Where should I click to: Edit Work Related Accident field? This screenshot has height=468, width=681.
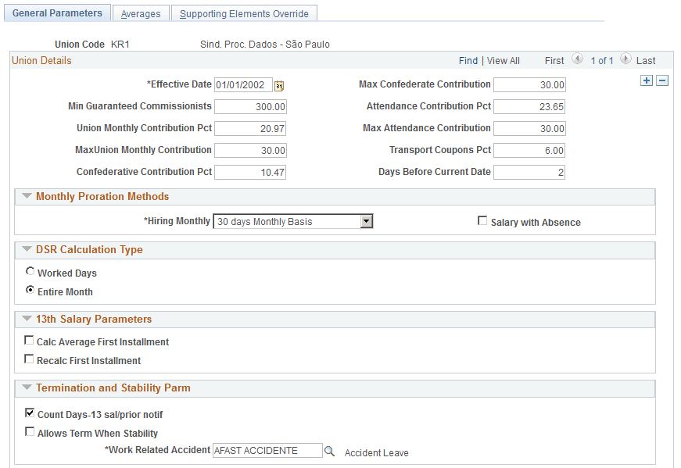click(x=267, y=451)
